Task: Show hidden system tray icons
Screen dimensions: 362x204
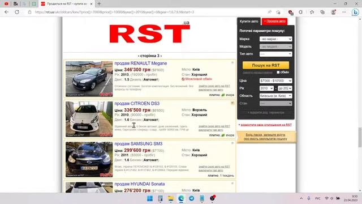Action: click(301, 198)
